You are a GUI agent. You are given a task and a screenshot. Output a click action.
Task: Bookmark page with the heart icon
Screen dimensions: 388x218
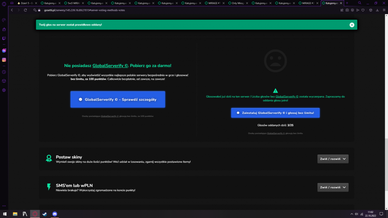point(363,10)
